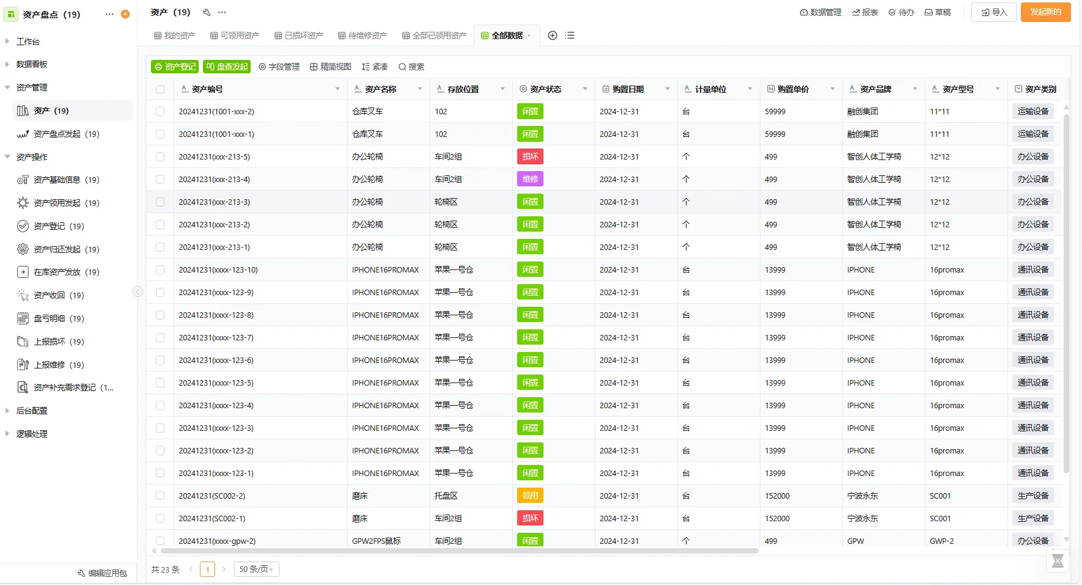This screenshot has width=1082, height=586.
Task: Click the 发起新的 button
Action: 1045,12
